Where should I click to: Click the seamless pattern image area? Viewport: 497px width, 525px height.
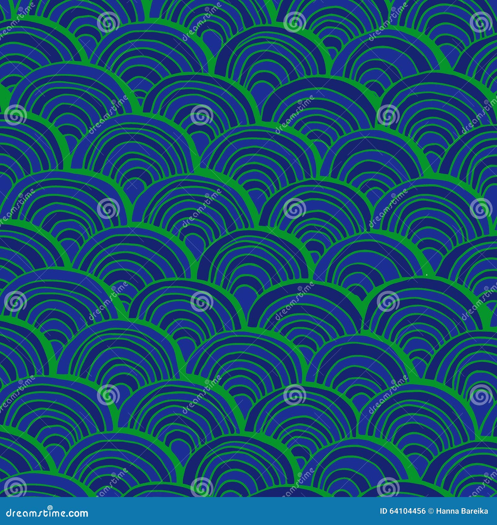point(248,249)
